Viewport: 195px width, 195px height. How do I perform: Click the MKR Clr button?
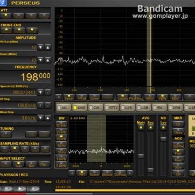(x=178, y=124)
